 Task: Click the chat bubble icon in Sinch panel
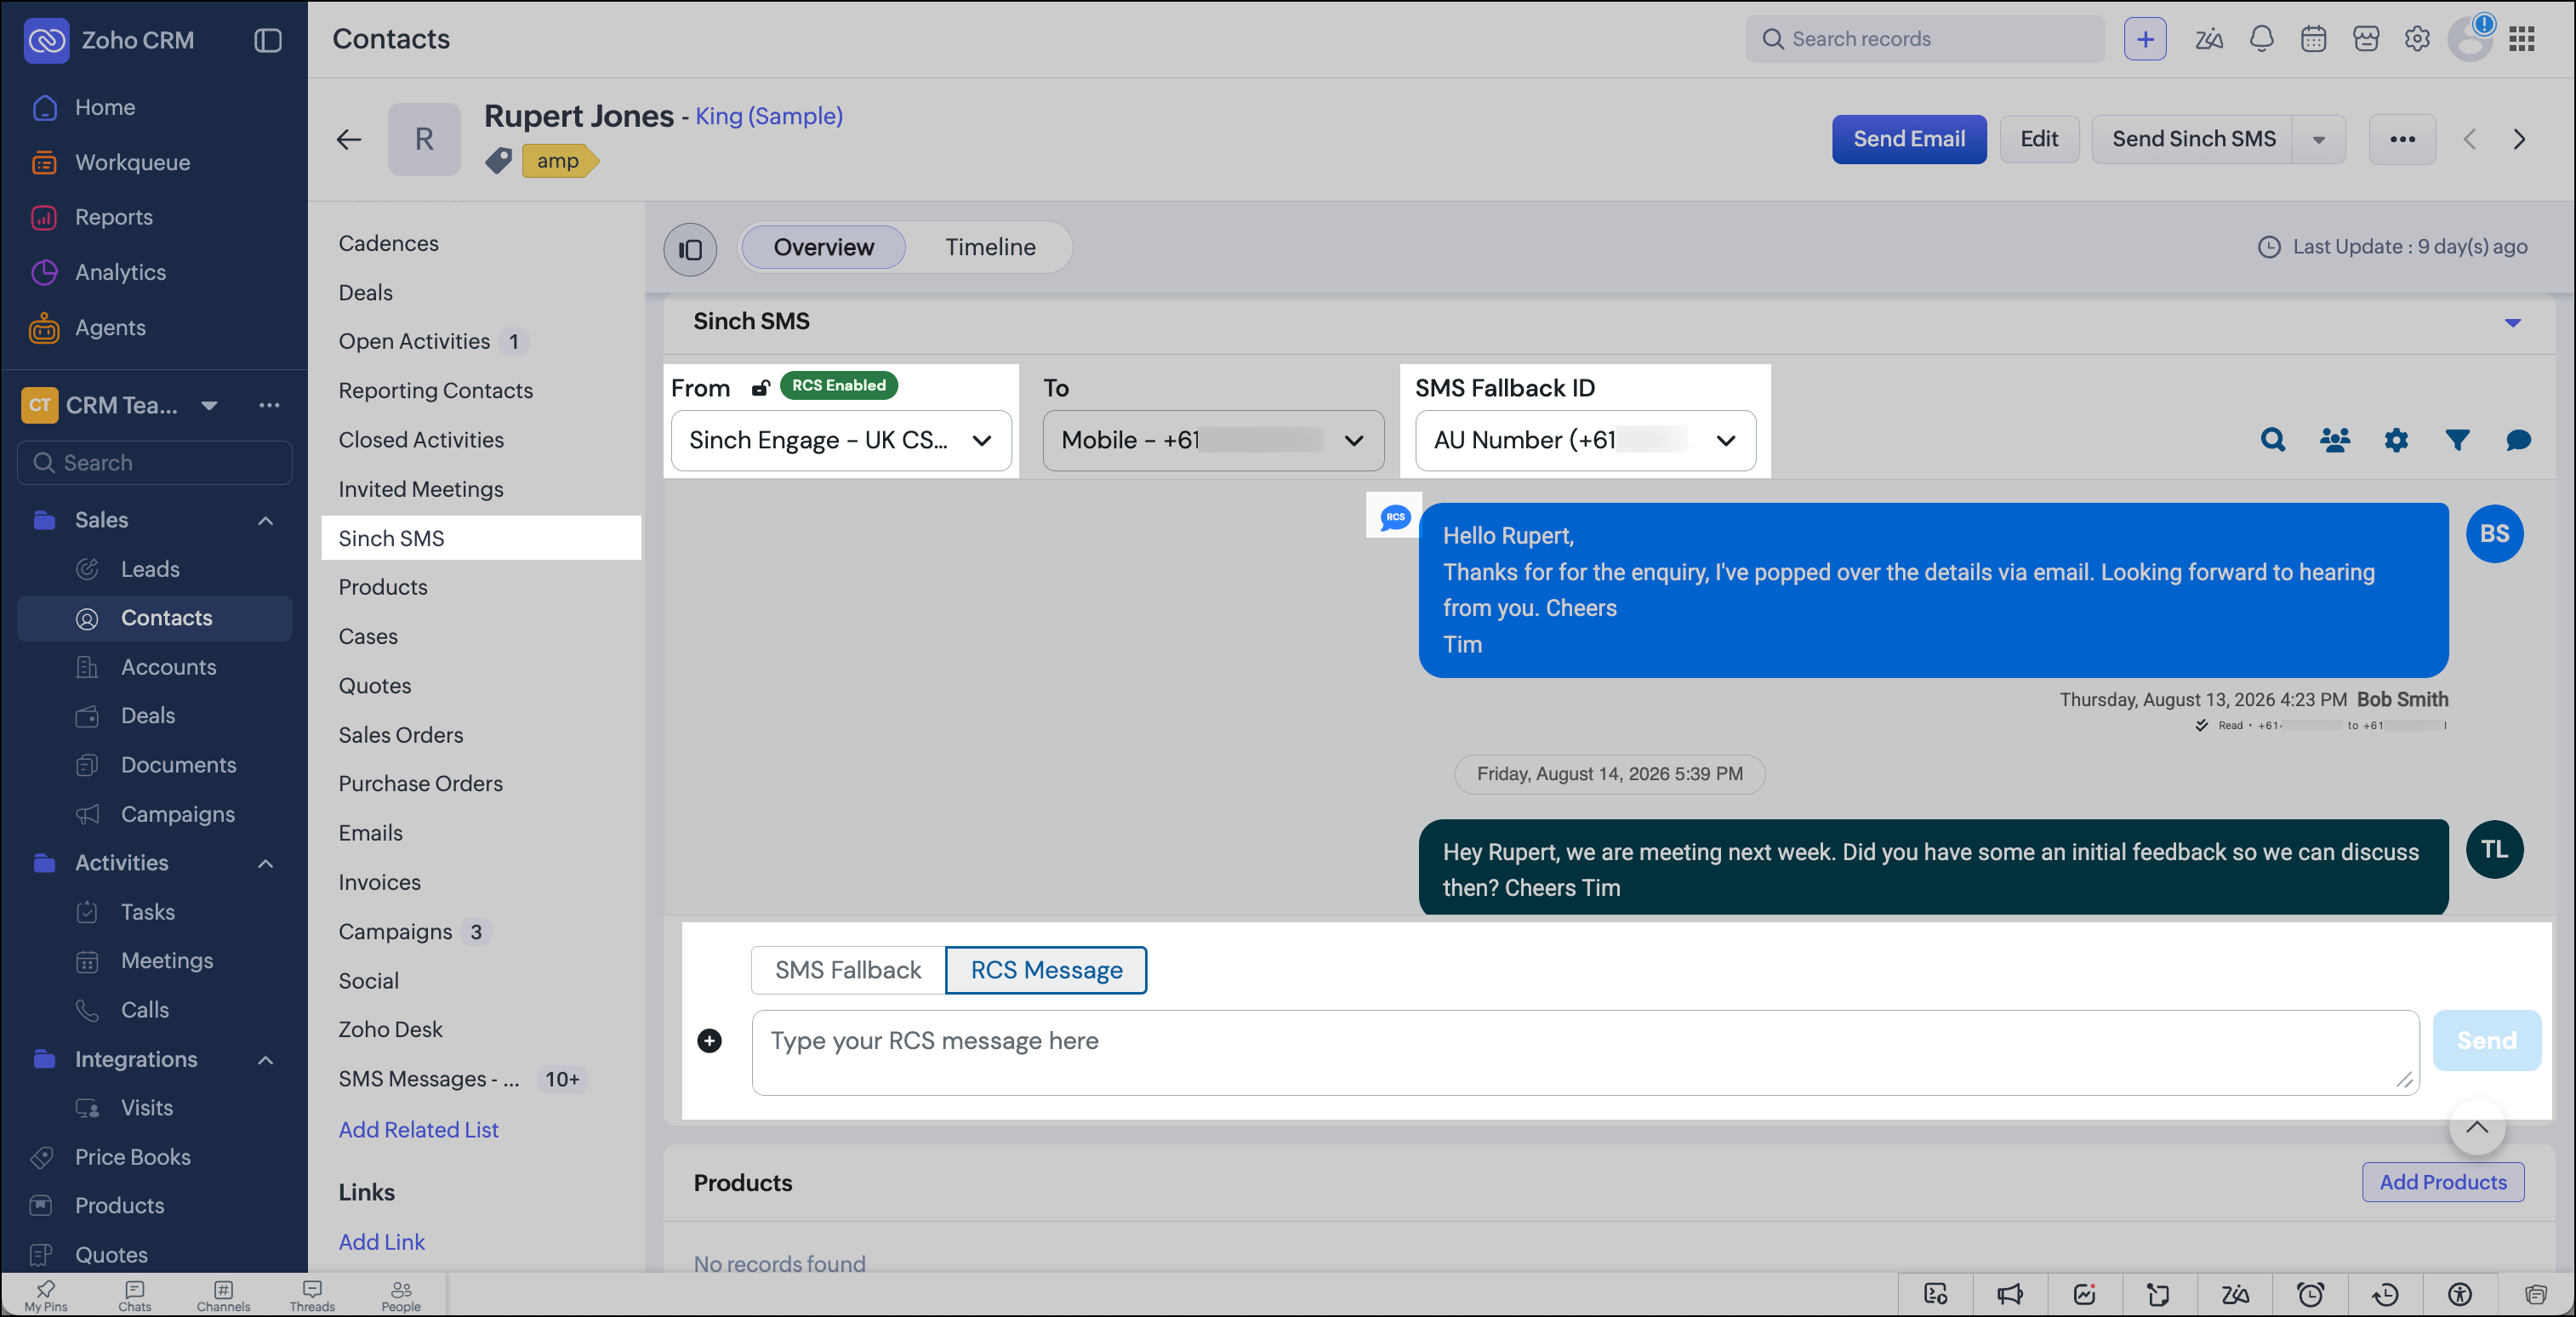(2518, 440)
